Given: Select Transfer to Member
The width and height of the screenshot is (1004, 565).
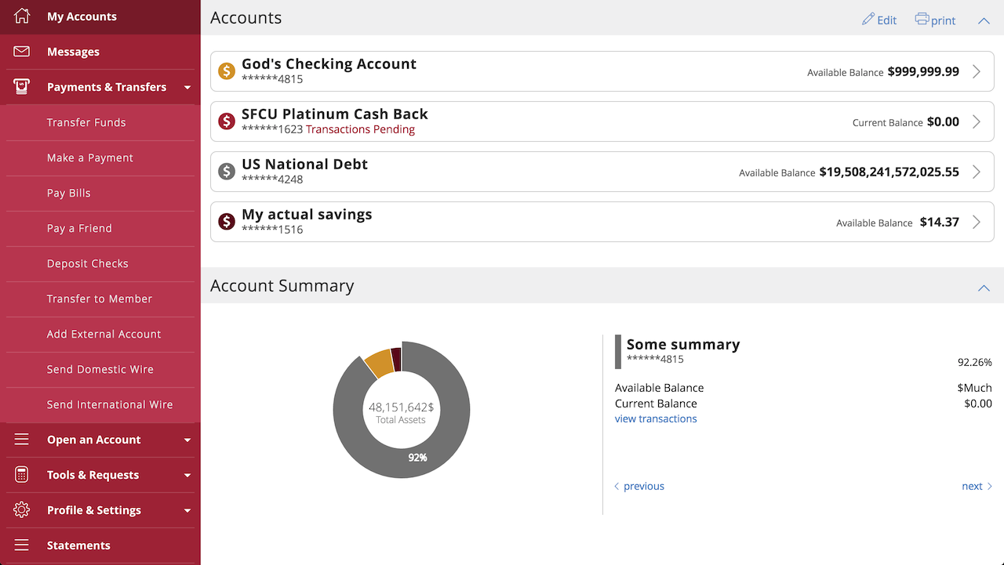Looking at the screenshot, I should coord(100,299).
